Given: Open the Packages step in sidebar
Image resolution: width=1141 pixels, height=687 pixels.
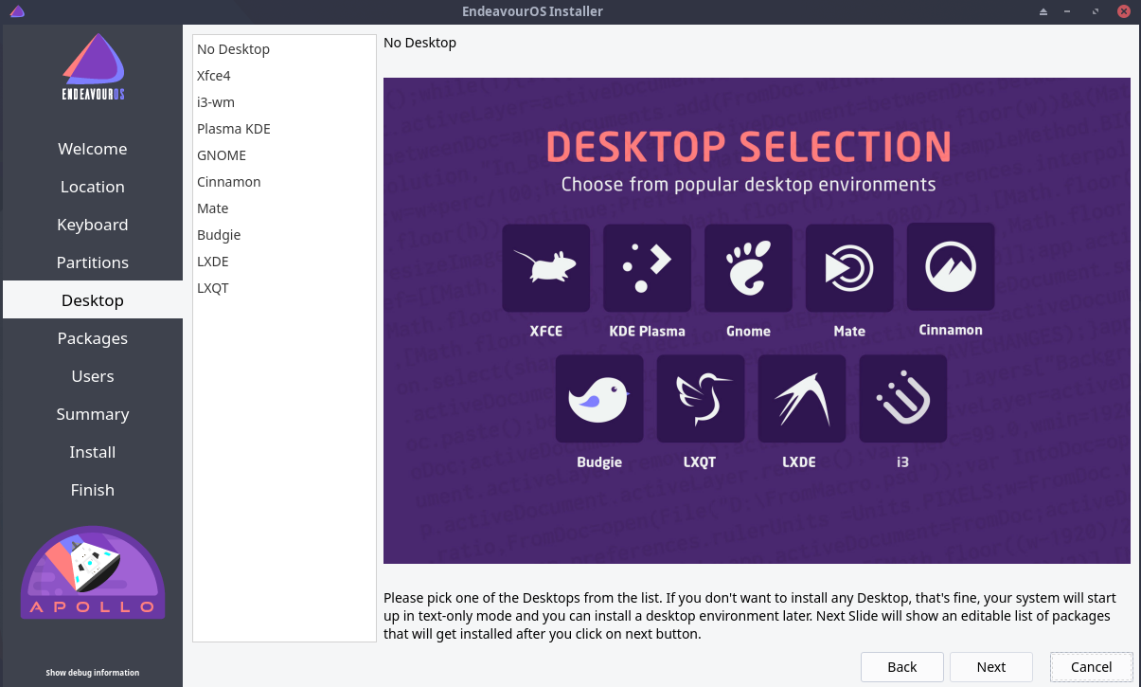Looking at the screenshot, I should [x=93, y=338].
